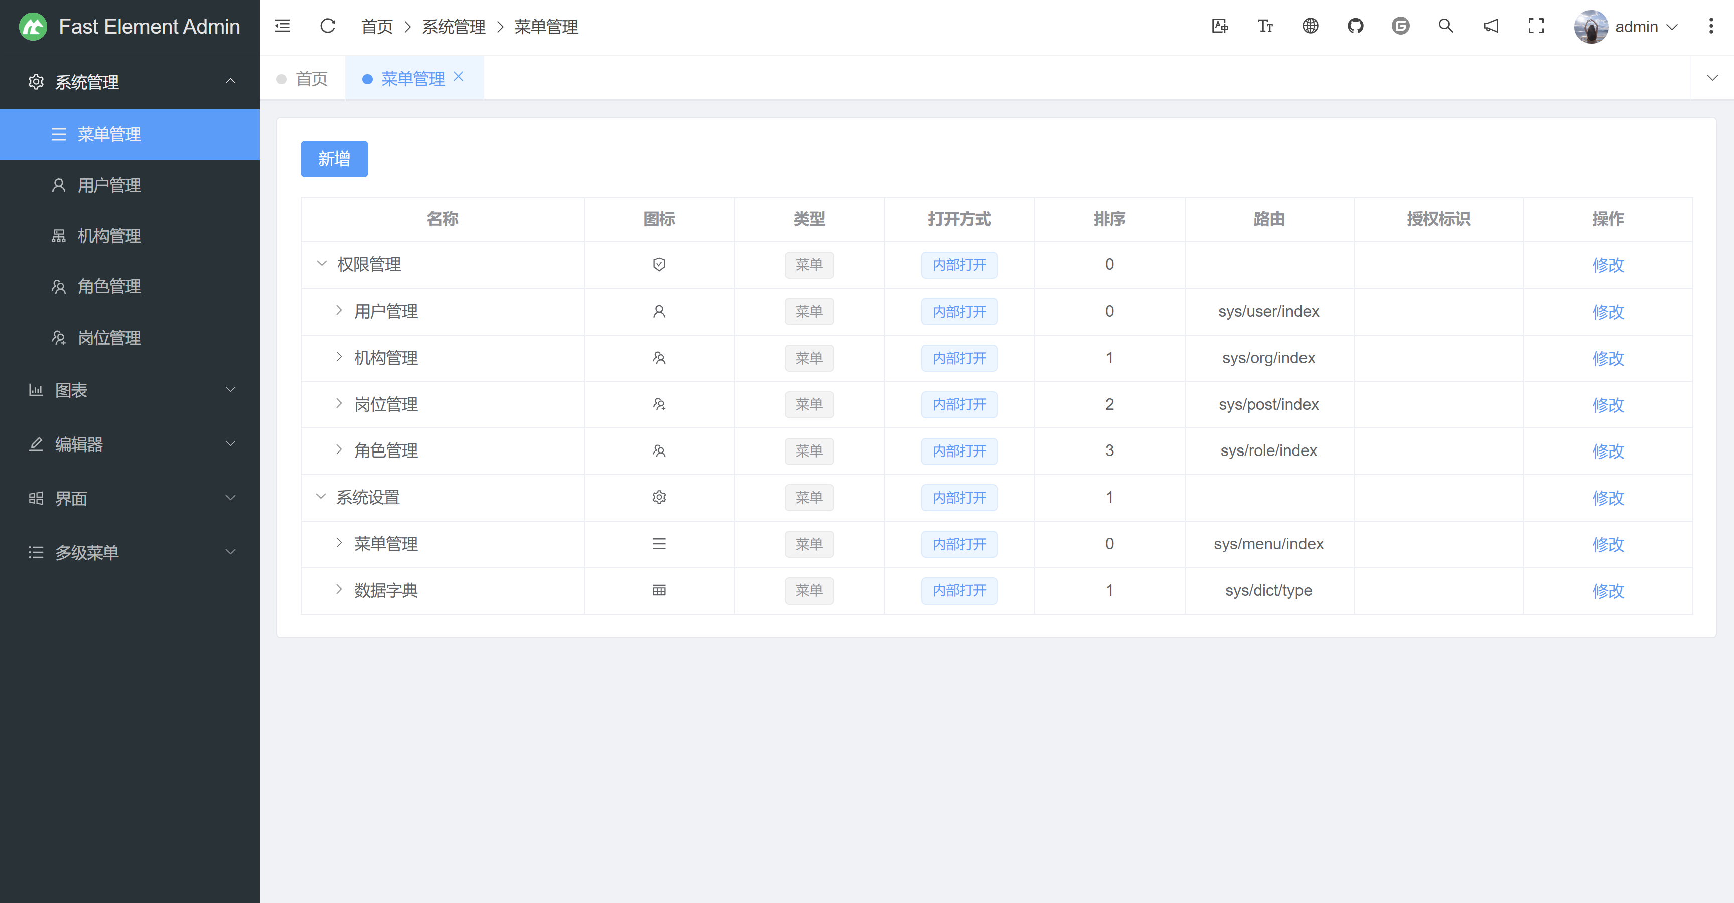This screenshot has height=903, width=1734.
Task: Click 修改 for sys/post/index row
Action: 1608,404
